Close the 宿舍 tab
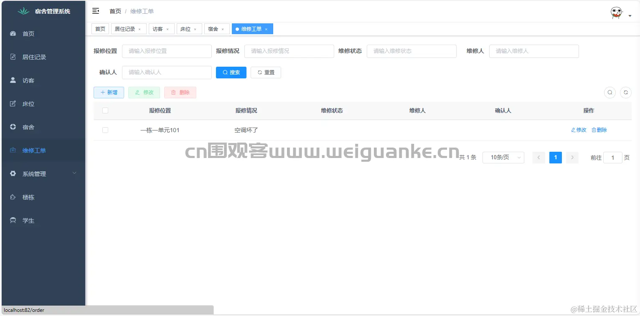640x316 pixels. (x=223, y=29)
